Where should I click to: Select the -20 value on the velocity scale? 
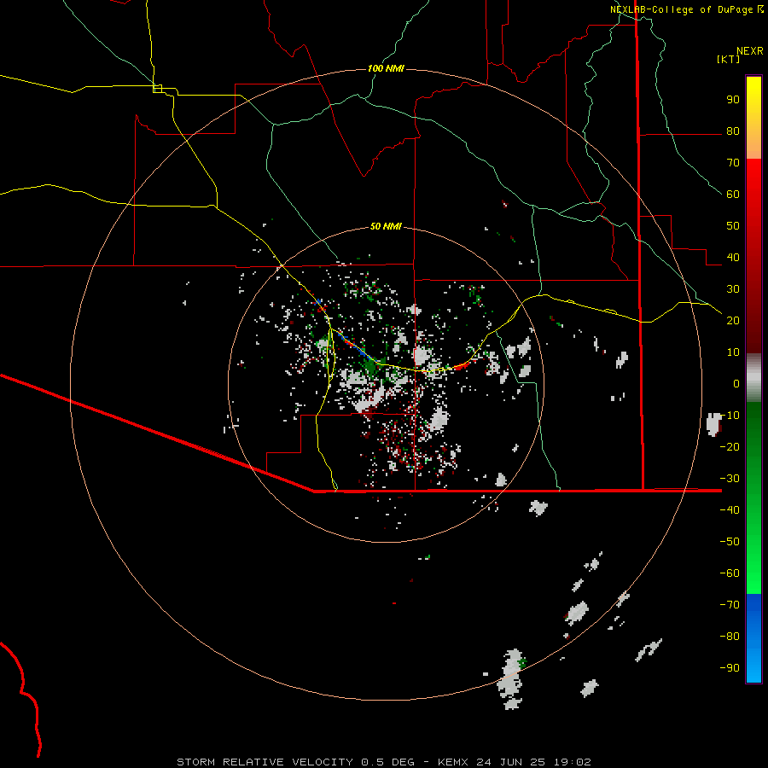pos(730,447)
